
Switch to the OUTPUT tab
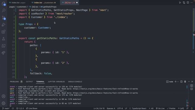pyautogui.click(x=29, y=82)
